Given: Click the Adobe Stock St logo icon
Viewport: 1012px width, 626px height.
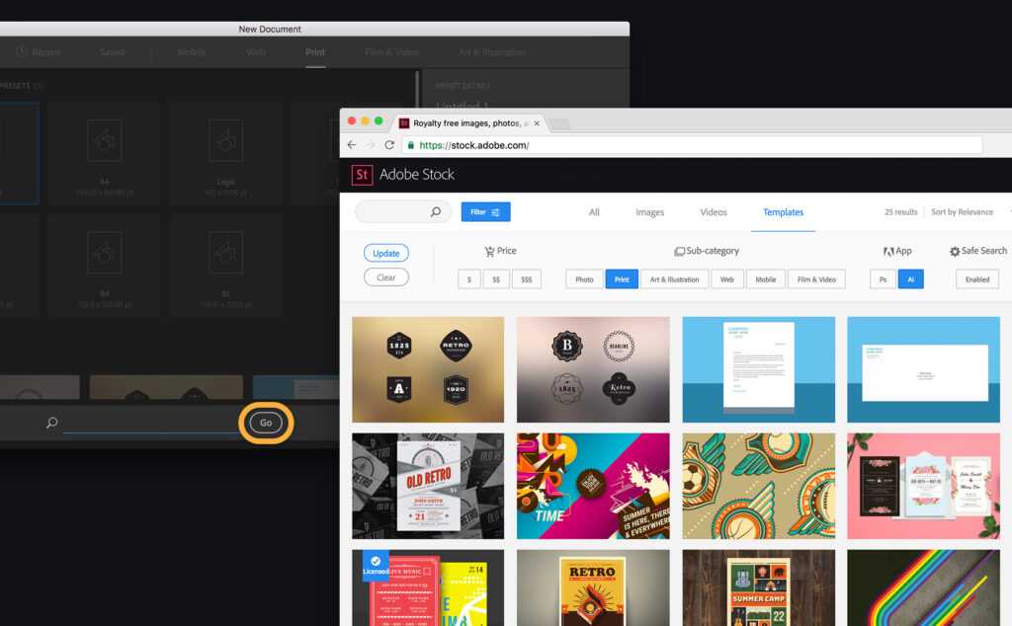Looking at the screenshot, I should click(x=362, y=175).
